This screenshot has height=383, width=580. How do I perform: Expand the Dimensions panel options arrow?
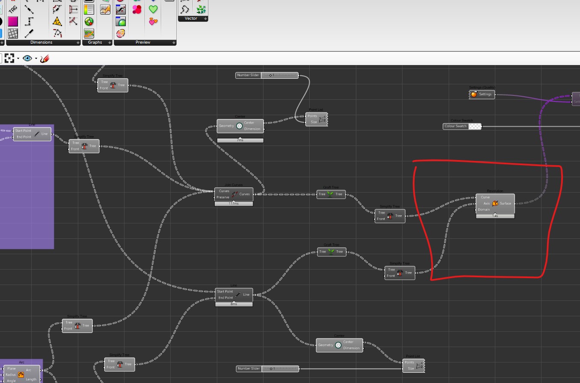coord(78,42)
